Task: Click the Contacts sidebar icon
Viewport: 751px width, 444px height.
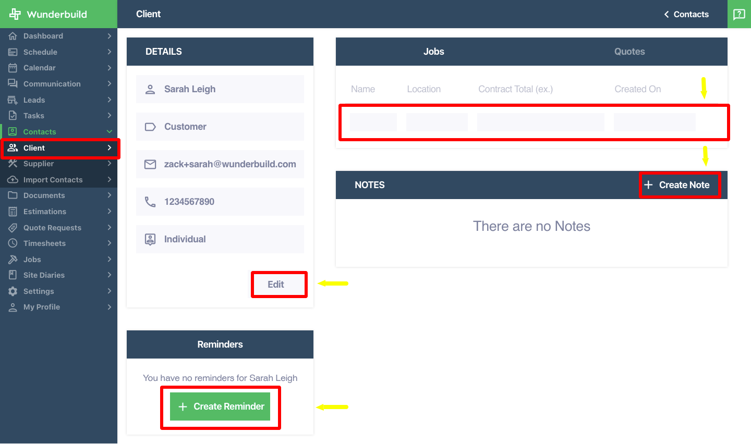Action: tap(13, 132)
